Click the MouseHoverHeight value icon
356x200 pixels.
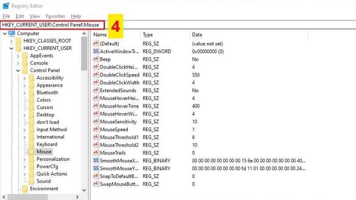click(x=96, y=98)
